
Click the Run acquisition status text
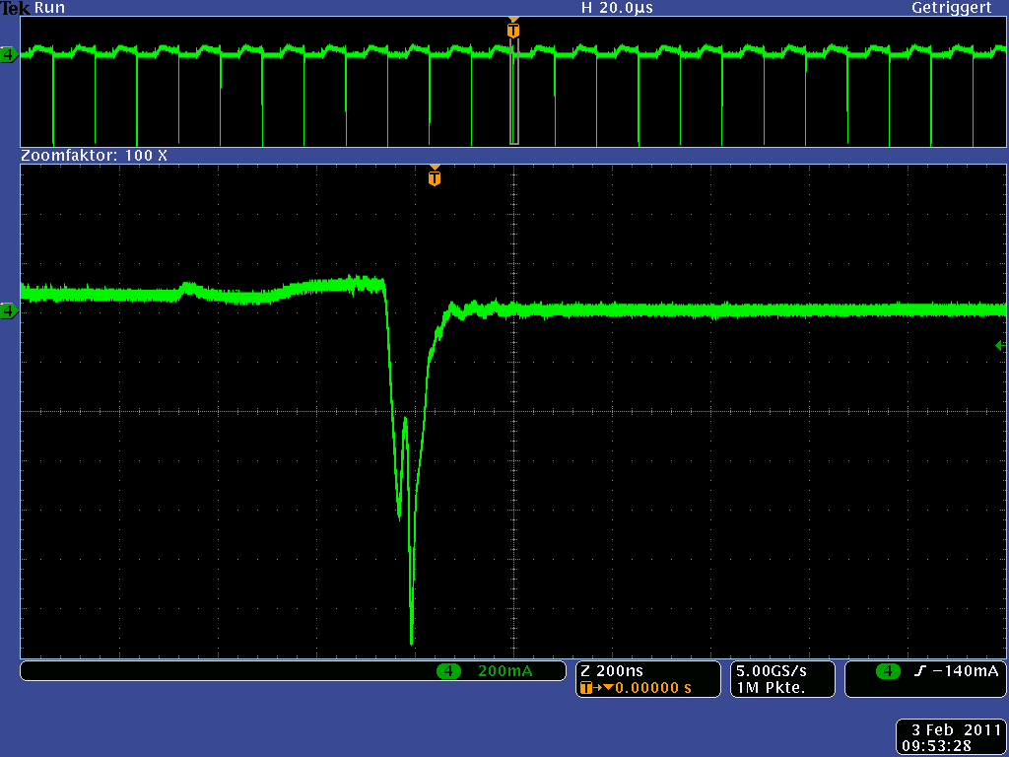click(x=49, y=8)
